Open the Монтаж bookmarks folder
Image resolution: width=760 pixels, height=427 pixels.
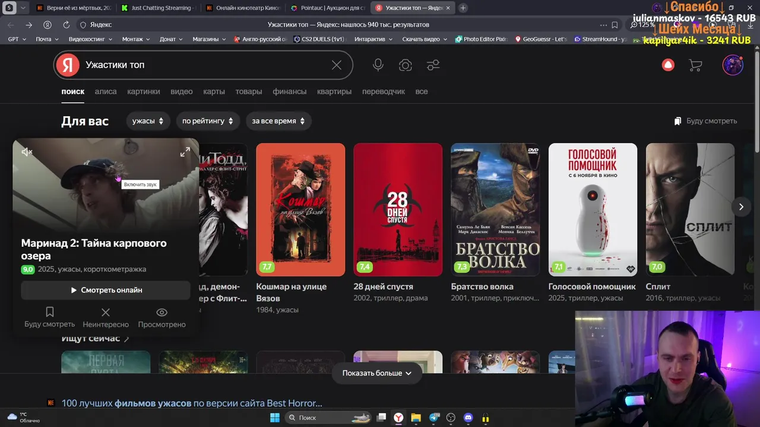click(x=137, y=39)
